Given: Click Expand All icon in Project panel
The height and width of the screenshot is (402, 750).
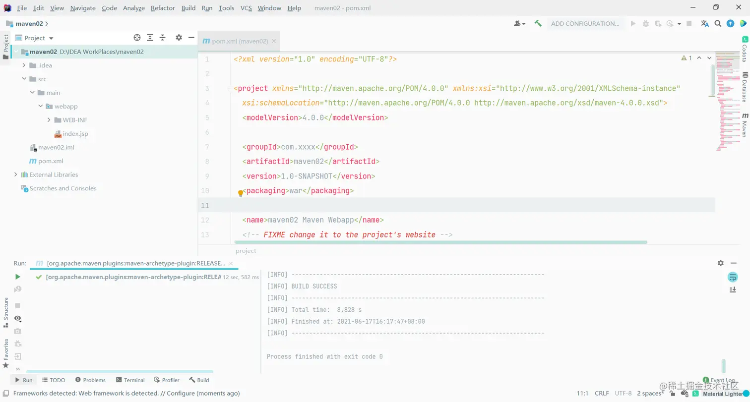Looking at the screenshot, I should coord(150,38).
